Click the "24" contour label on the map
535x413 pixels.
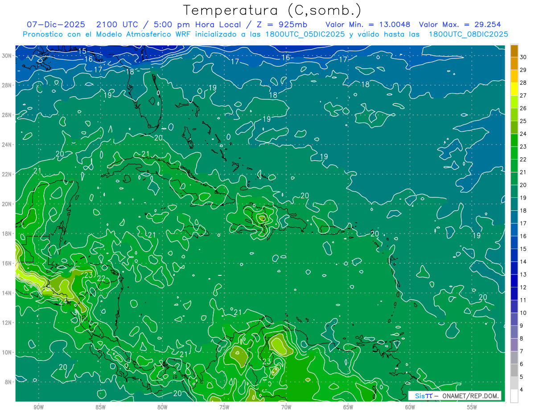coord(63,302)
